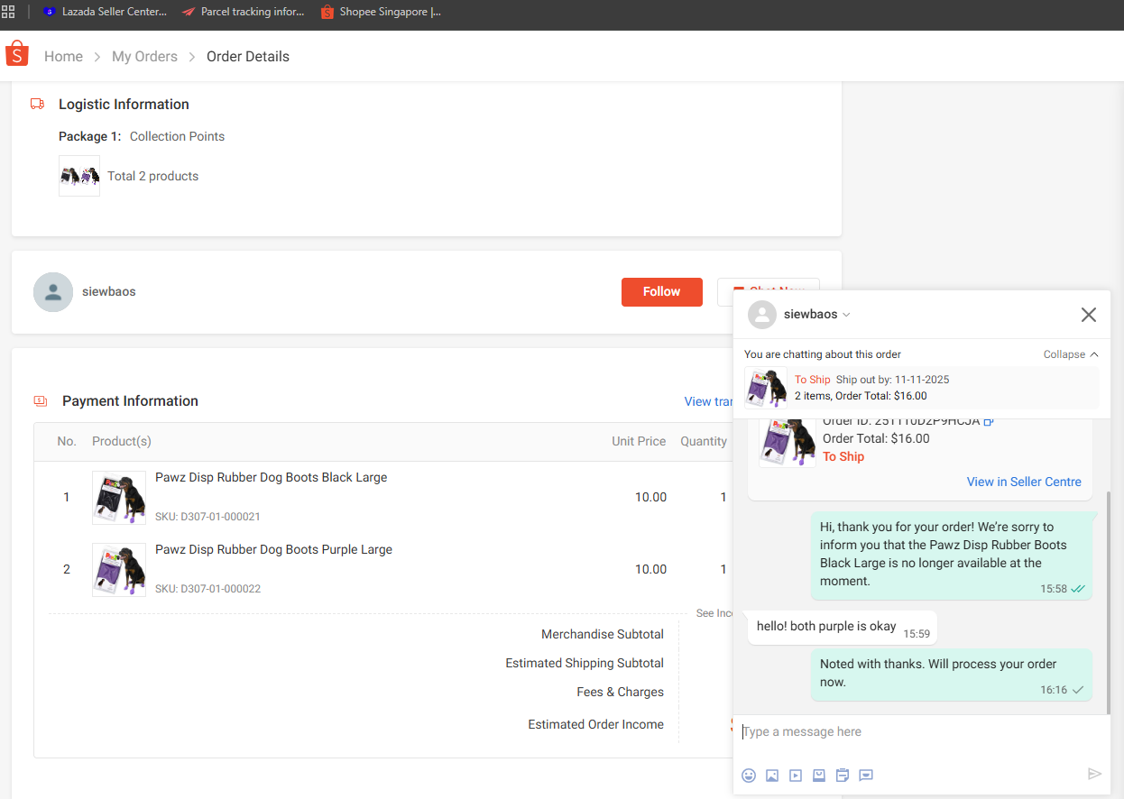The height and width of the screenshot is (799, 1124).
Task: Close the siewbaos chat window
Action: (x=1088, y=315)
